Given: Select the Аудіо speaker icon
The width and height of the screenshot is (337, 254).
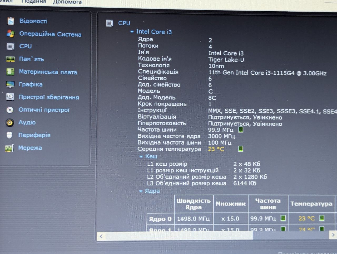Looking at the screenshot, I should (10, 122).
